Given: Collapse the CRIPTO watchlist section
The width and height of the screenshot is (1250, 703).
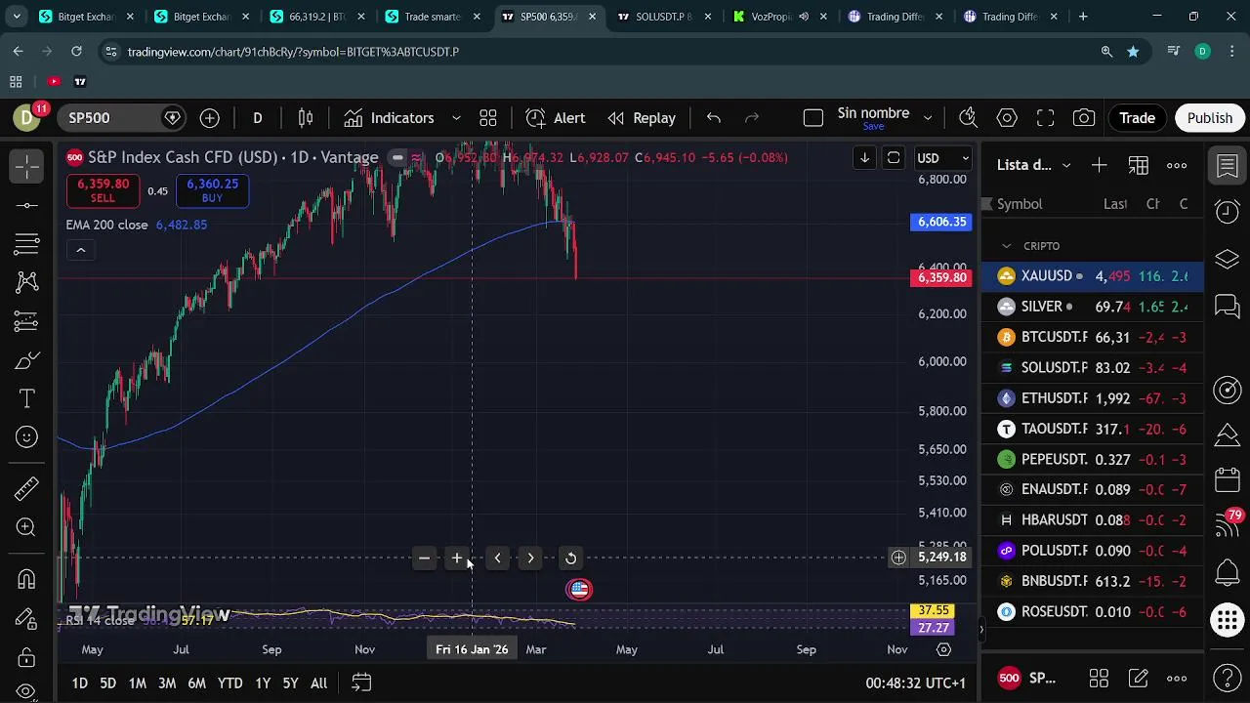Looking at the screenshot, I should pos(1008,246).
